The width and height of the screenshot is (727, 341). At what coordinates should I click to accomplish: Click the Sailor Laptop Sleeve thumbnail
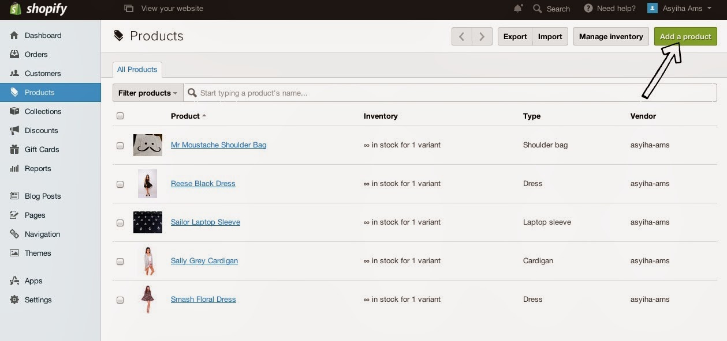147,222
